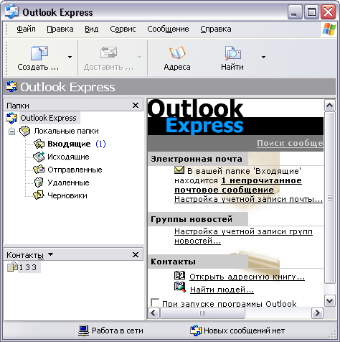The image size is (340, 342).
Task: Click the find people magnifier icon
Action: [180, 287]
